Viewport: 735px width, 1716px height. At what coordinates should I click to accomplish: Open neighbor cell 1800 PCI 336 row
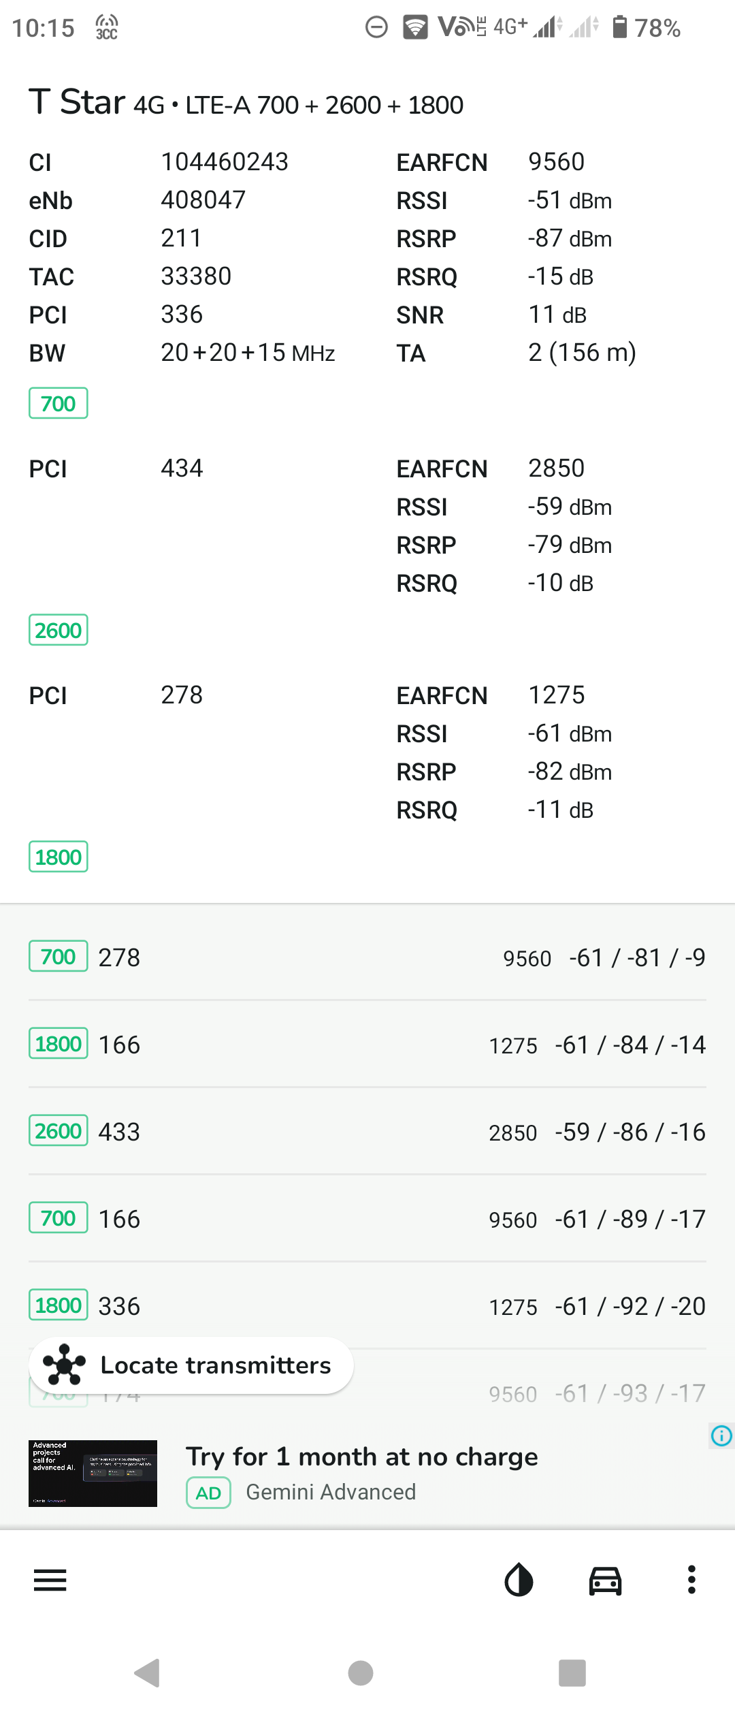point(367,1305)
